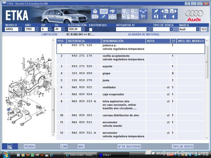211x158 pixels.
Task: Open the Windows Start orb
Action: coord(6,155)
